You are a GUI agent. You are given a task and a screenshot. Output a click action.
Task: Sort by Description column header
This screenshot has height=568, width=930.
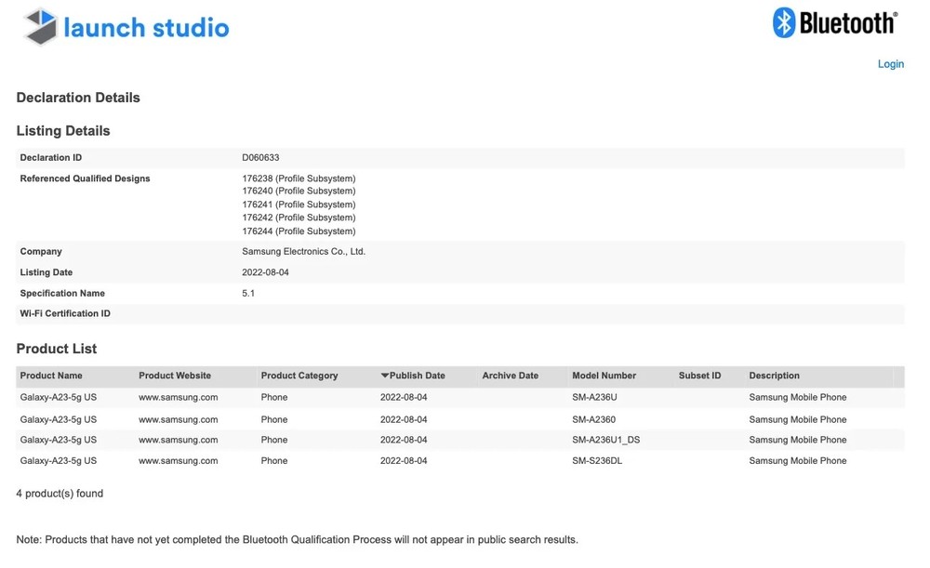pyautogui.click(x=774, y=376)
